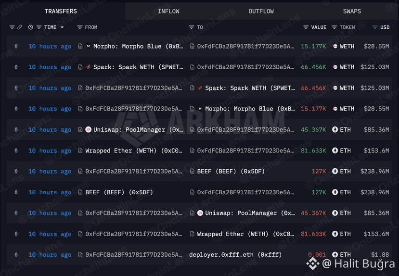Click Morpho logo icon in first row

tap(88, 46)
